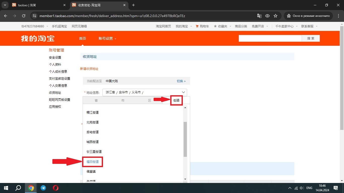The image size is (344, 193).
Task: Expand the 联系客服 menu
Action: coord(309,26)
